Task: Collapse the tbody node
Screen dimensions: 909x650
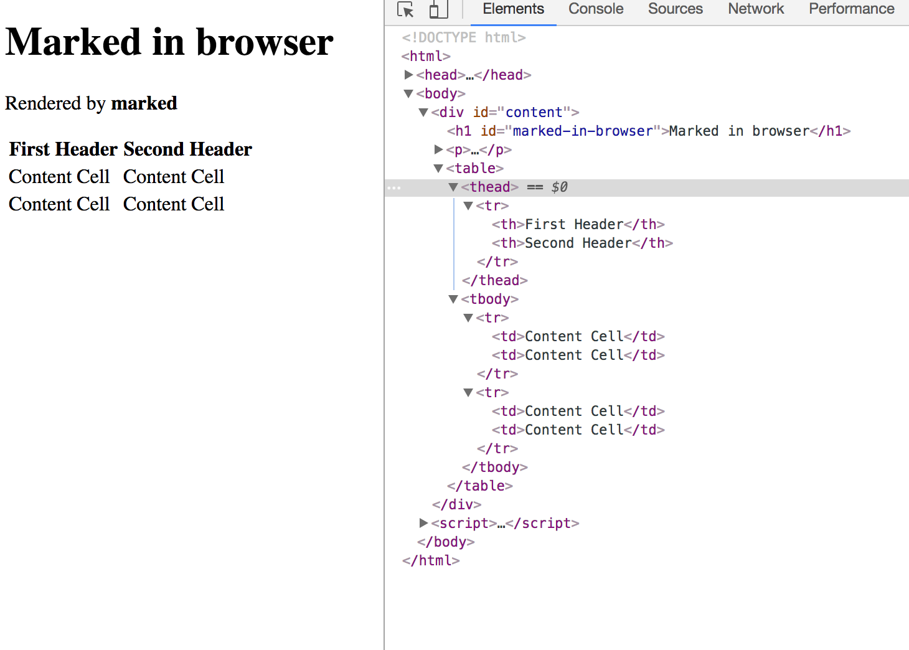Action: [x=453, y=299]
